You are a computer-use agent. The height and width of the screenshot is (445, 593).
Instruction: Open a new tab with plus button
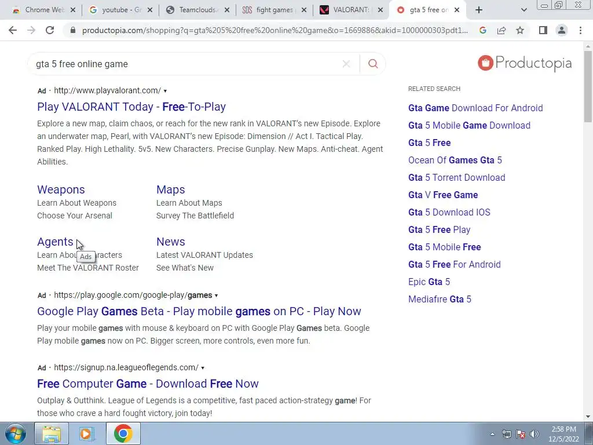coord(479,10)
